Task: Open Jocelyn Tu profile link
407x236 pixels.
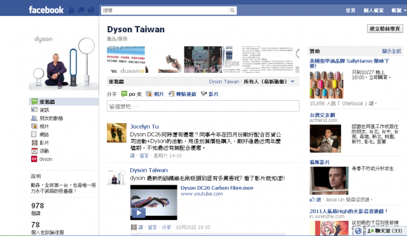Action: (x=144, y=126)
